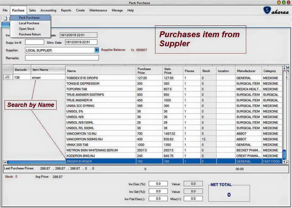Click the new document toolbar icon
Image resolution: width=292 pixels, height=208 pixels.
[5, 19]
